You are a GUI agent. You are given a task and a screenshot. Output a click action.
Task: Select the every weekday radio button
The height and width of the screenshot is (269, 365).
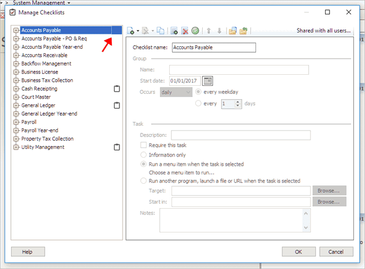point(198,92)
